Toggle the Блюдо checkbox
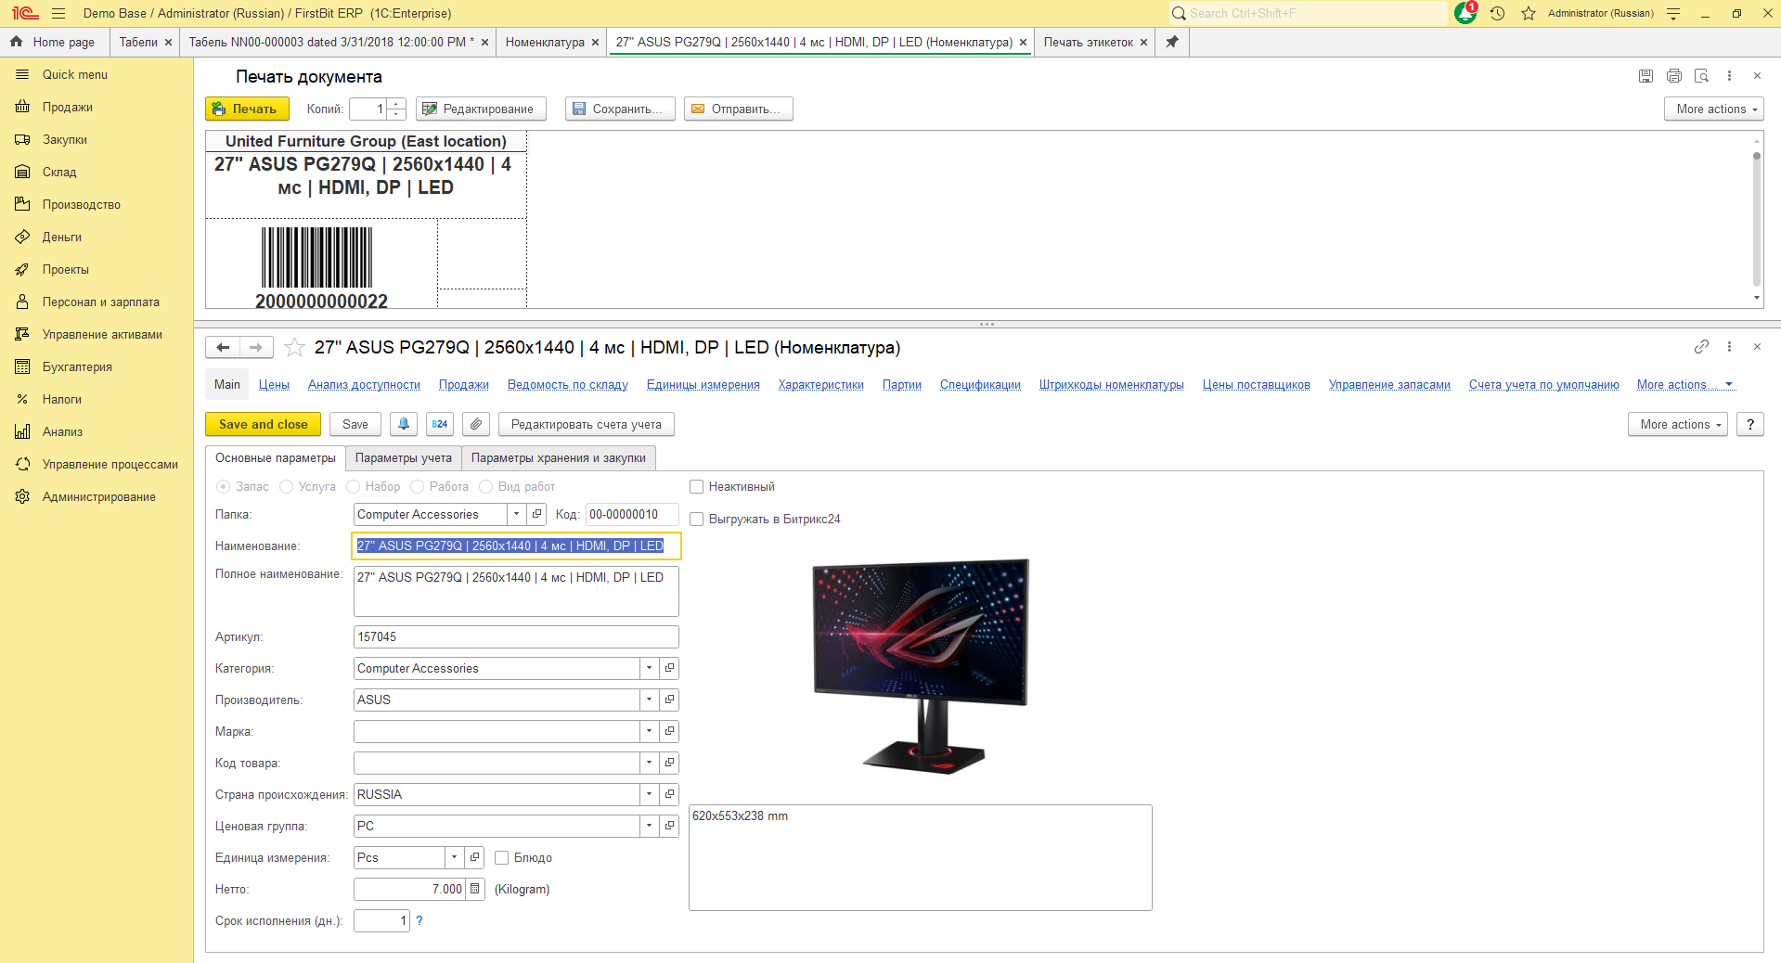Viewport: 1781px width, 963px height. (x=502, y=858)
